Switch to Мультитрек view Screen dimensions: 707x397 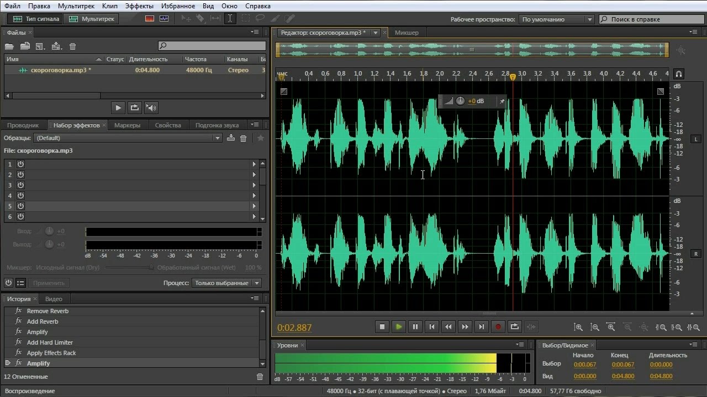coord(92,19)
